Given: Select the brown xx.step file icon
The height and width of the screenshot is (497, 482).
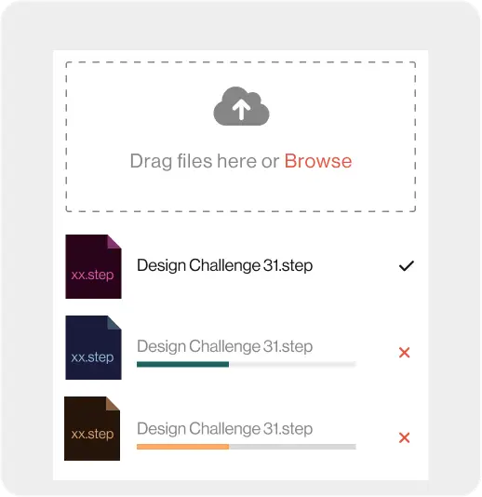Looking at the screenshot, I should pos(92,428).
